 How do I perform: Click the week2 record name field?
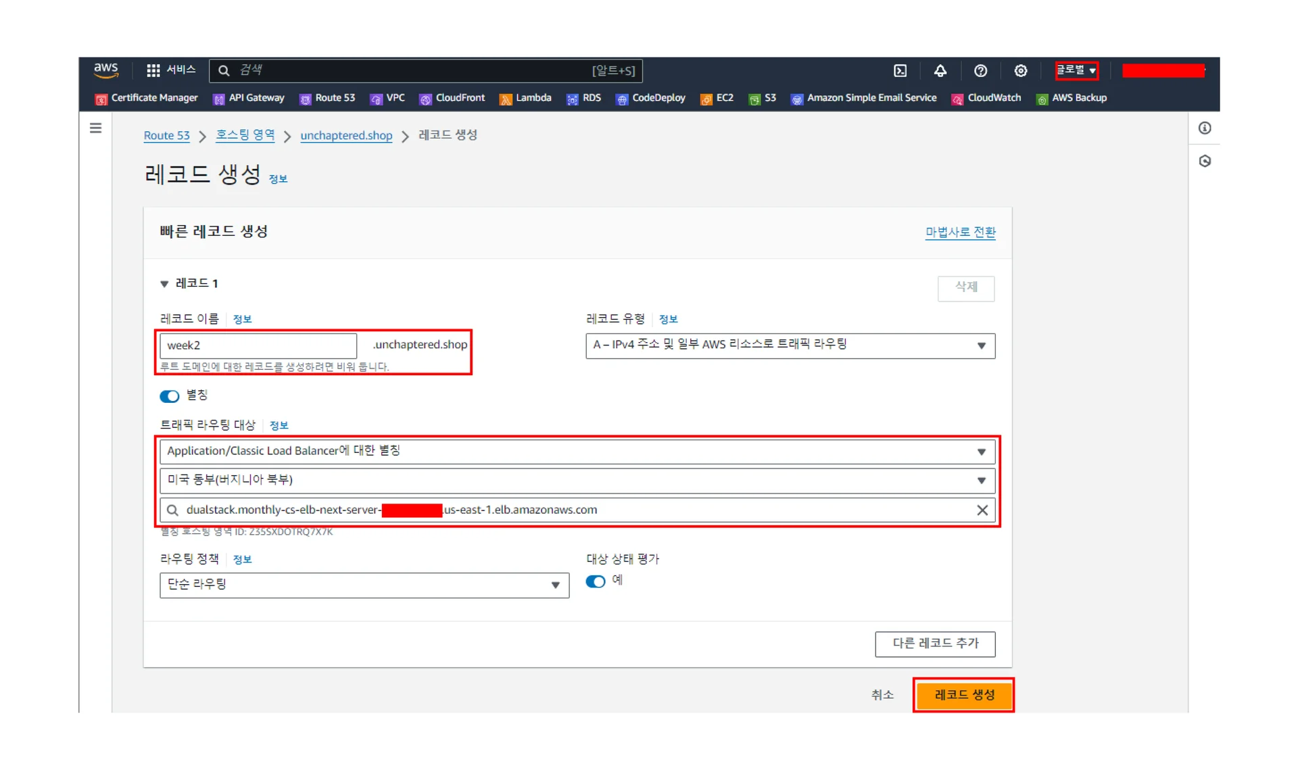point(258,345)
